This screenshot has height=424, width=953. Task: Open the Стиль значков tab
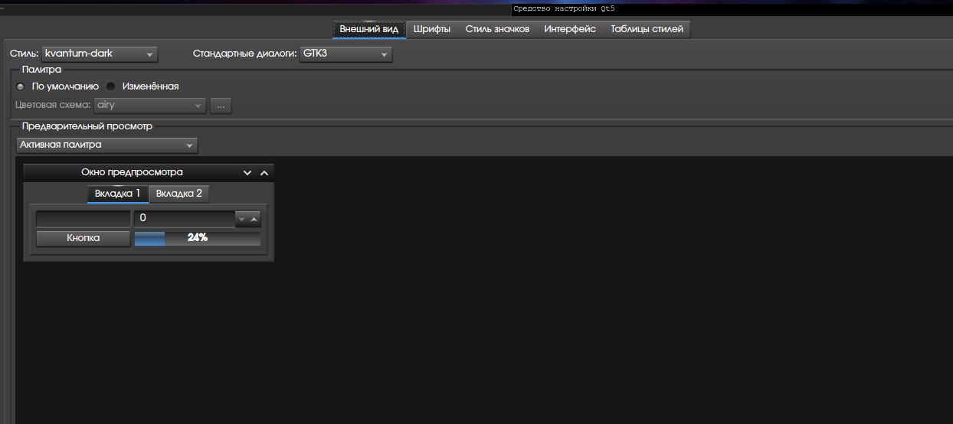pos(497,29)
